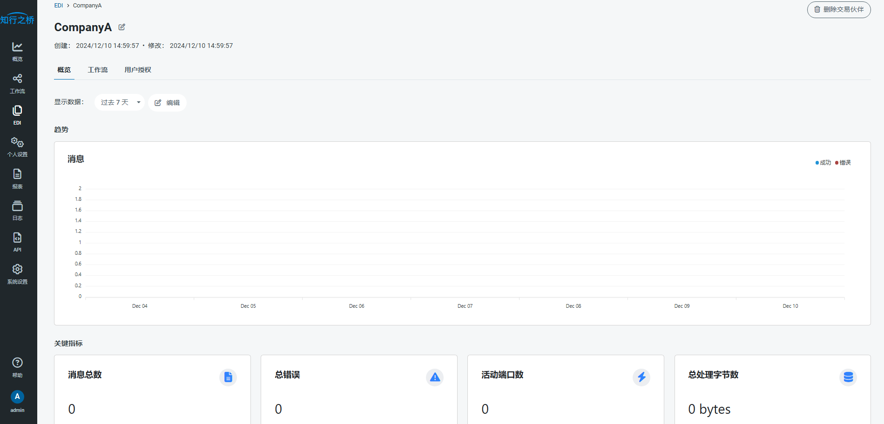Click the 编辑 button
884x424 pixels.
167,103
